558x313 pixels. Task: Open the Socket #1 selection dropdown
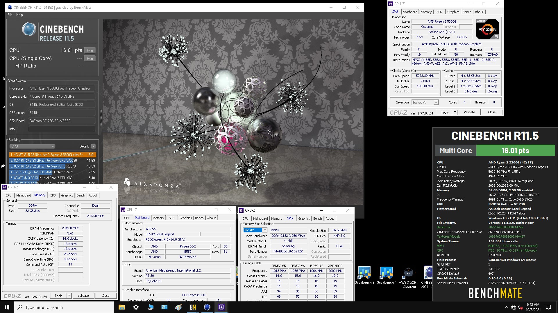425,102
